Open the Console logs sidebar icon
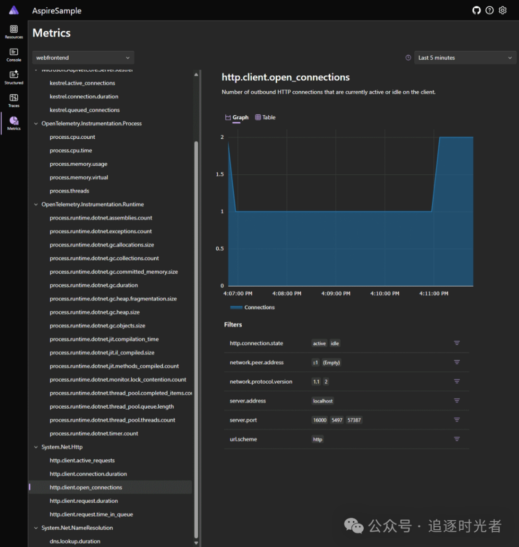519x547 pixels. point(14,55)
